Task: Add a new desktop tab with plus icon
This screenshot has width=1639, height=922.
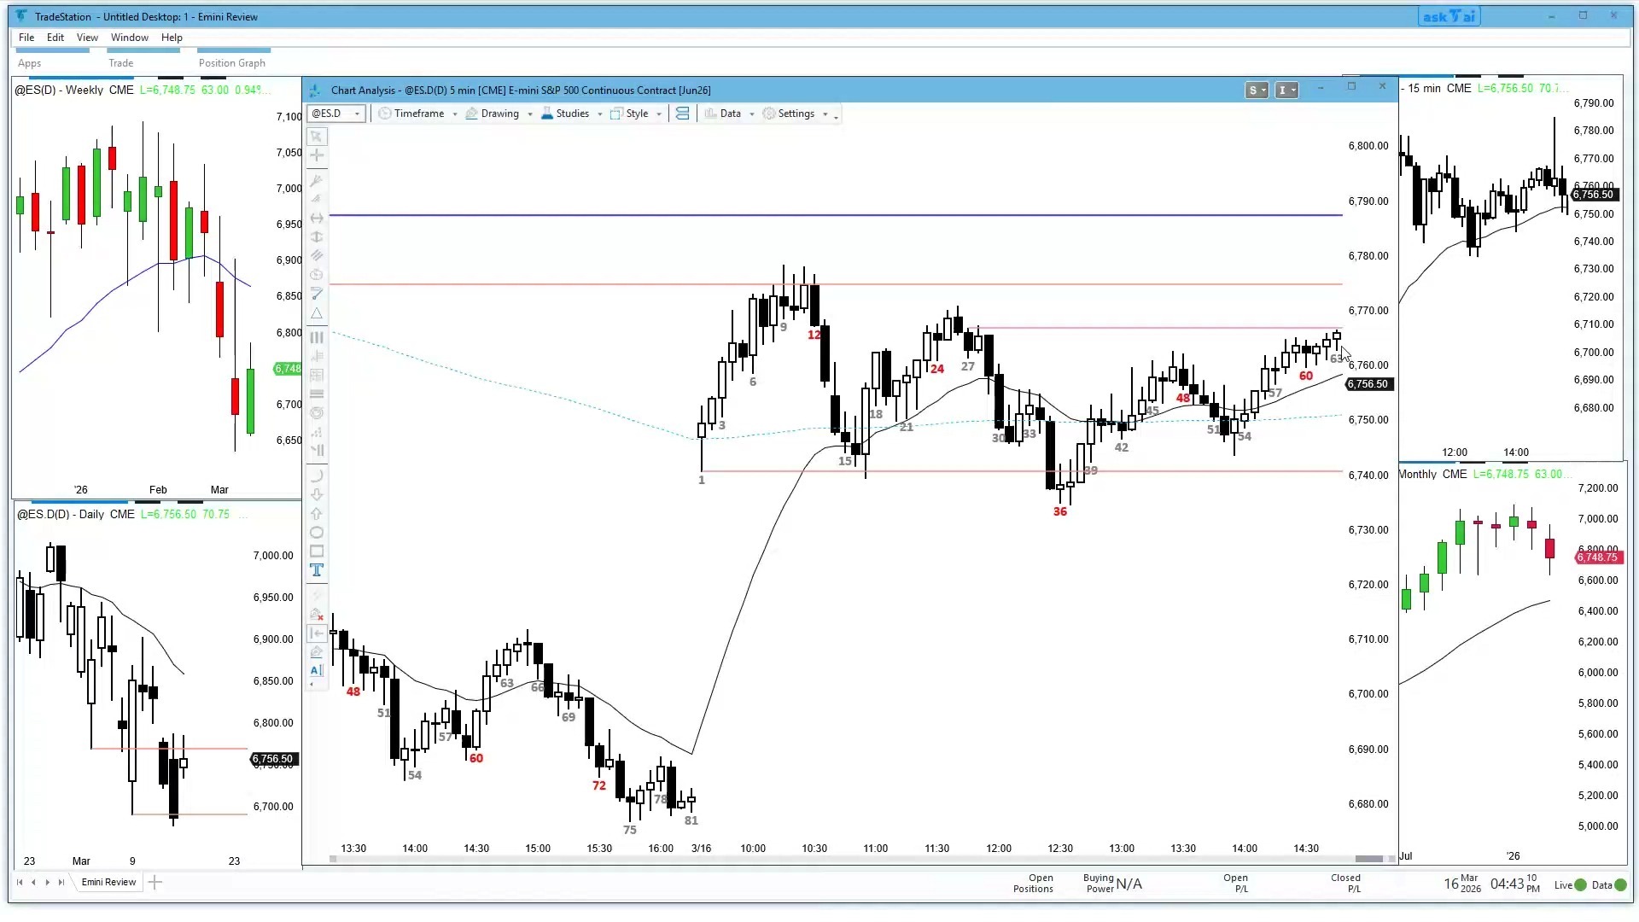Action: [x=155, y=883]
